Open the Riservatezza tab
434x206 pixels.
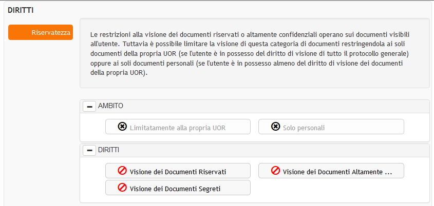(41, 32)
